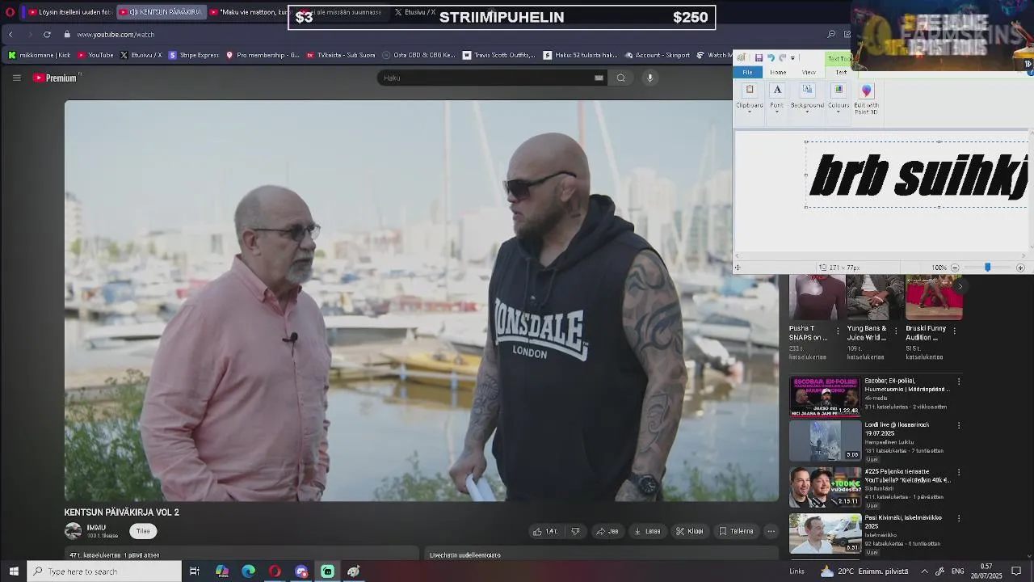Zoom out with Paint's minus button

[x=955, y=268]
